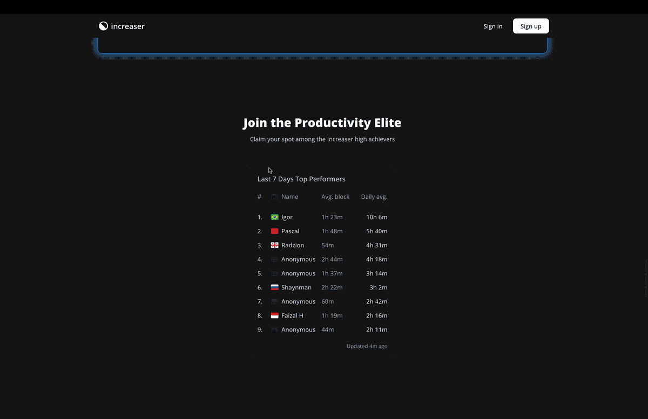Image resolution: width=648 pixels, height=419 pixels.
Task: Click the Updated 4m ago timestamp
Action: click(x=367, y=346)
